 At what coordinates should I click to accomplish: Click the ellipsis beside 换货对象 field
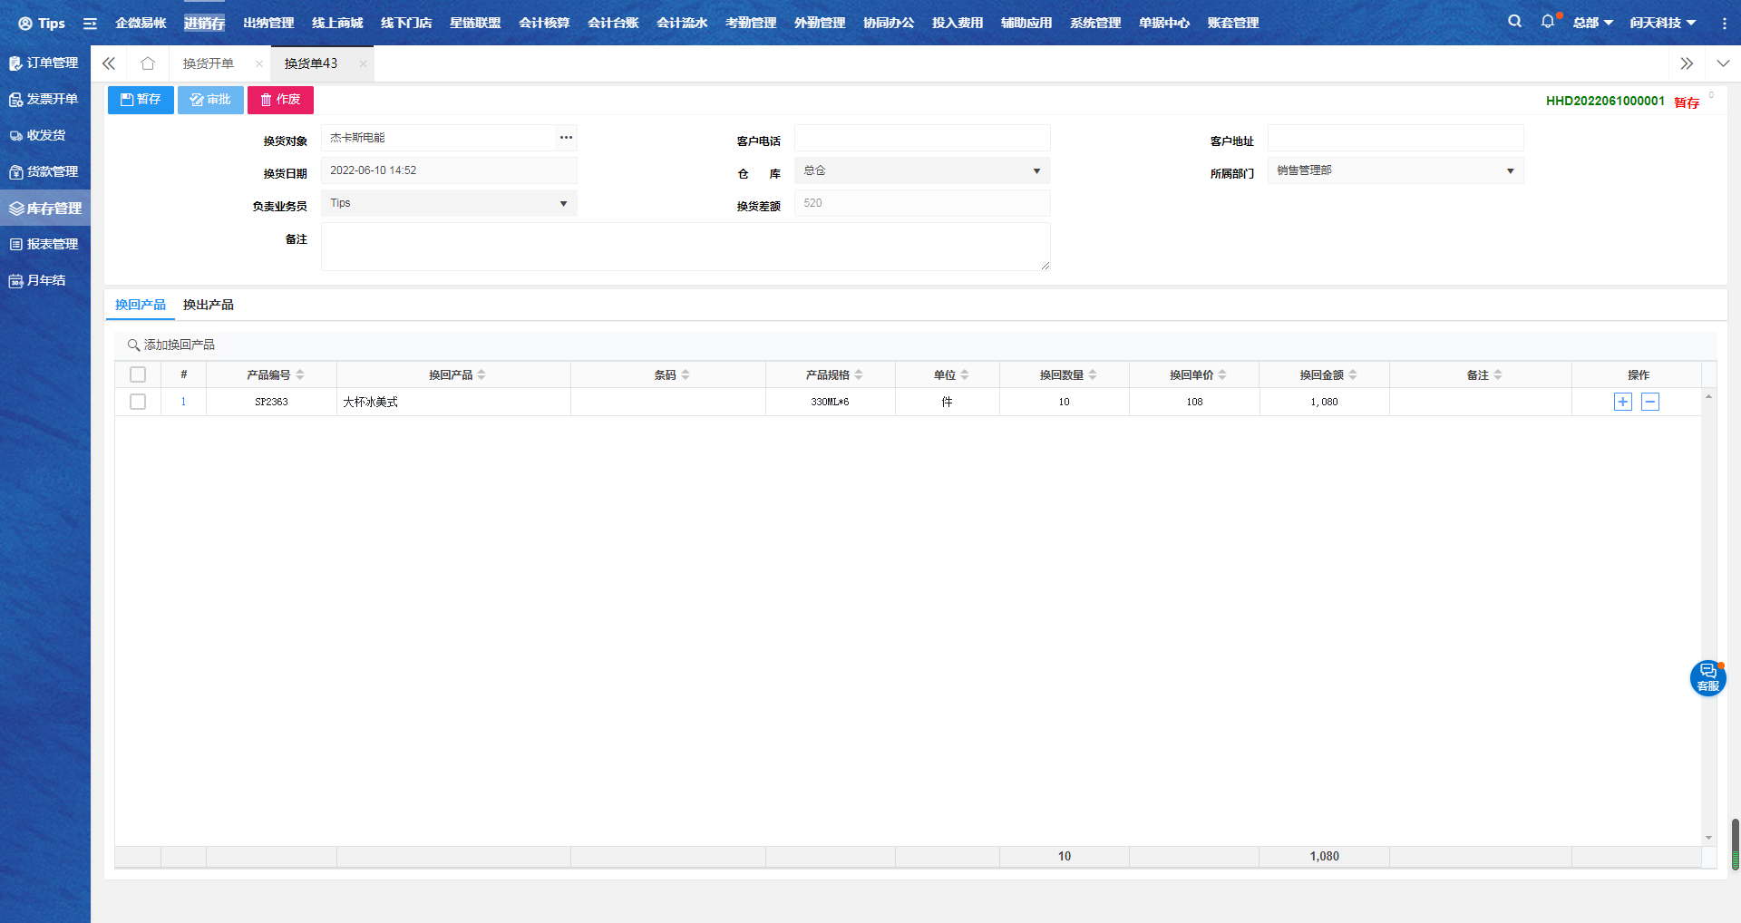coord(566,138)
